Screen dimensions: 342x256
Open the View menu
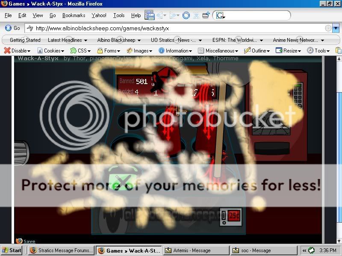pyautogui.click(x=38, y=15)
